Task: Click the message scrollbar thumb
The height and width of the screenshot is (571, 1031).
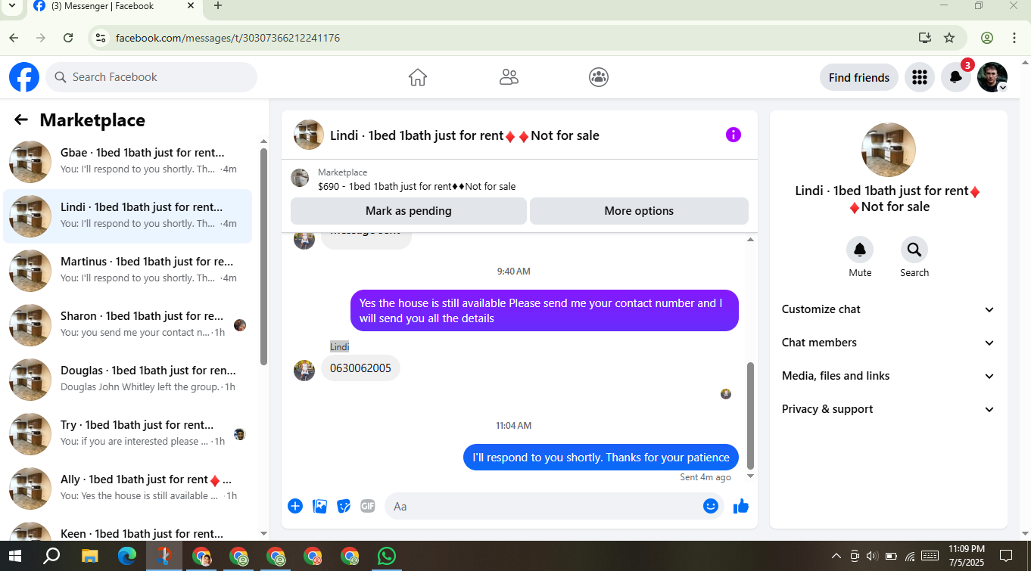Action: tap(750, 415)
